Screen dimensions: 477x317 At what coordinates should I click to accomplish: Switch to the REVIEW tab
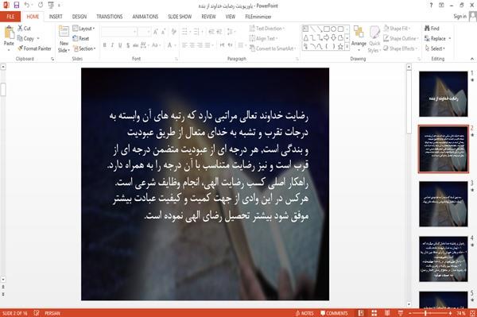(x=208, y=17)
